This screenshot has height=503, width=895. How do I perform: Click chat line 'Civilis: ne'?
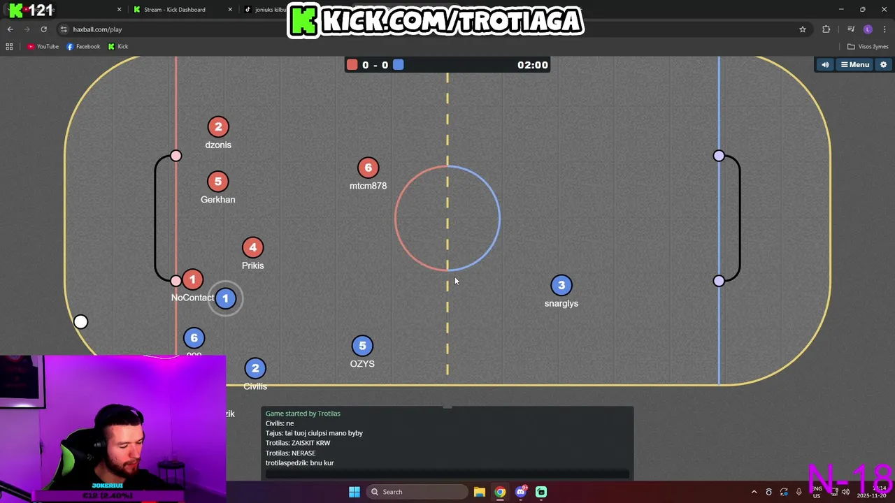pos(280,423)
